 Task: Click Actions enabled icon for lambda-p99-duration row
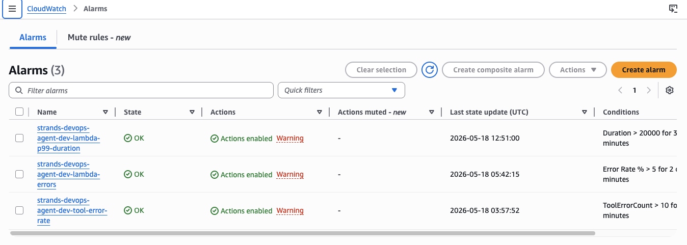pyautogui.click(x=215, y=139)
